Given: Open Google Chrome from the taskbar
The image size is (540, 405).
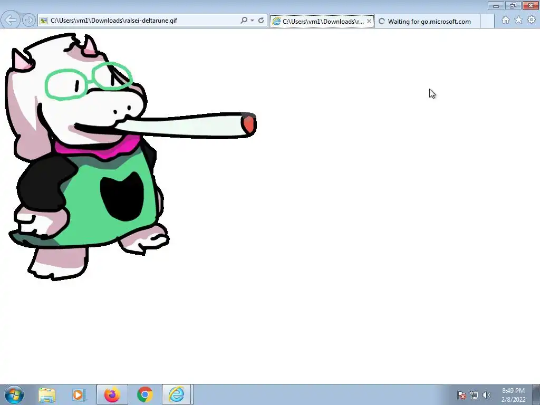Looking at the screenshot, I should tap(145, 394).
